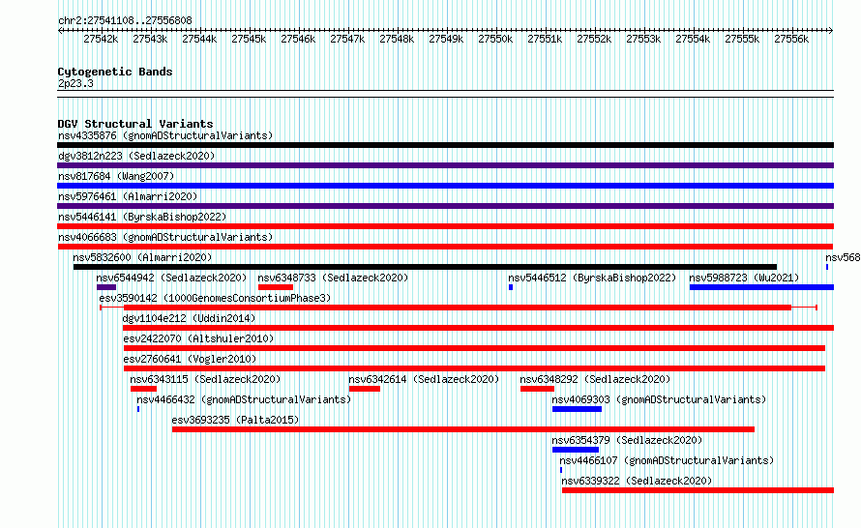Viewport: 861px width, 528px height.
Task: Open the nsv5988723 (Wu2021) label
Action: pos(744,278)
